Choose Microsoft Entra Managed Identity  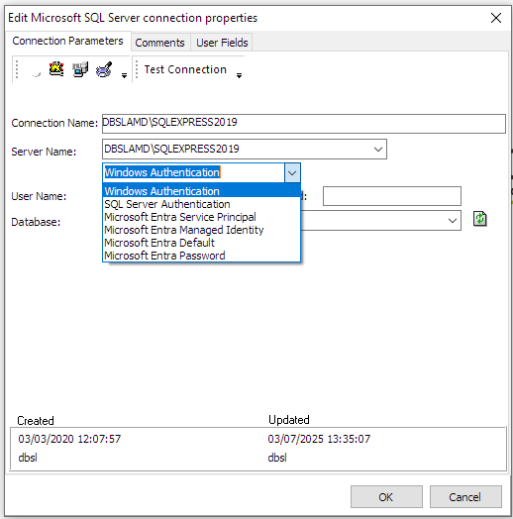202,230
